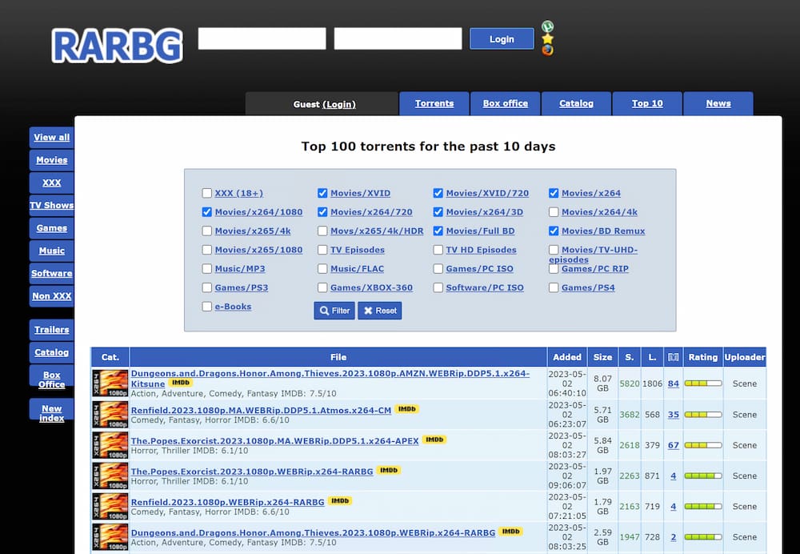Screen dimensions: 800x554
Task: Click the second empty field before Login
Action: 398,38
